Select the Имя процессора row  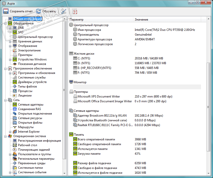137,30
